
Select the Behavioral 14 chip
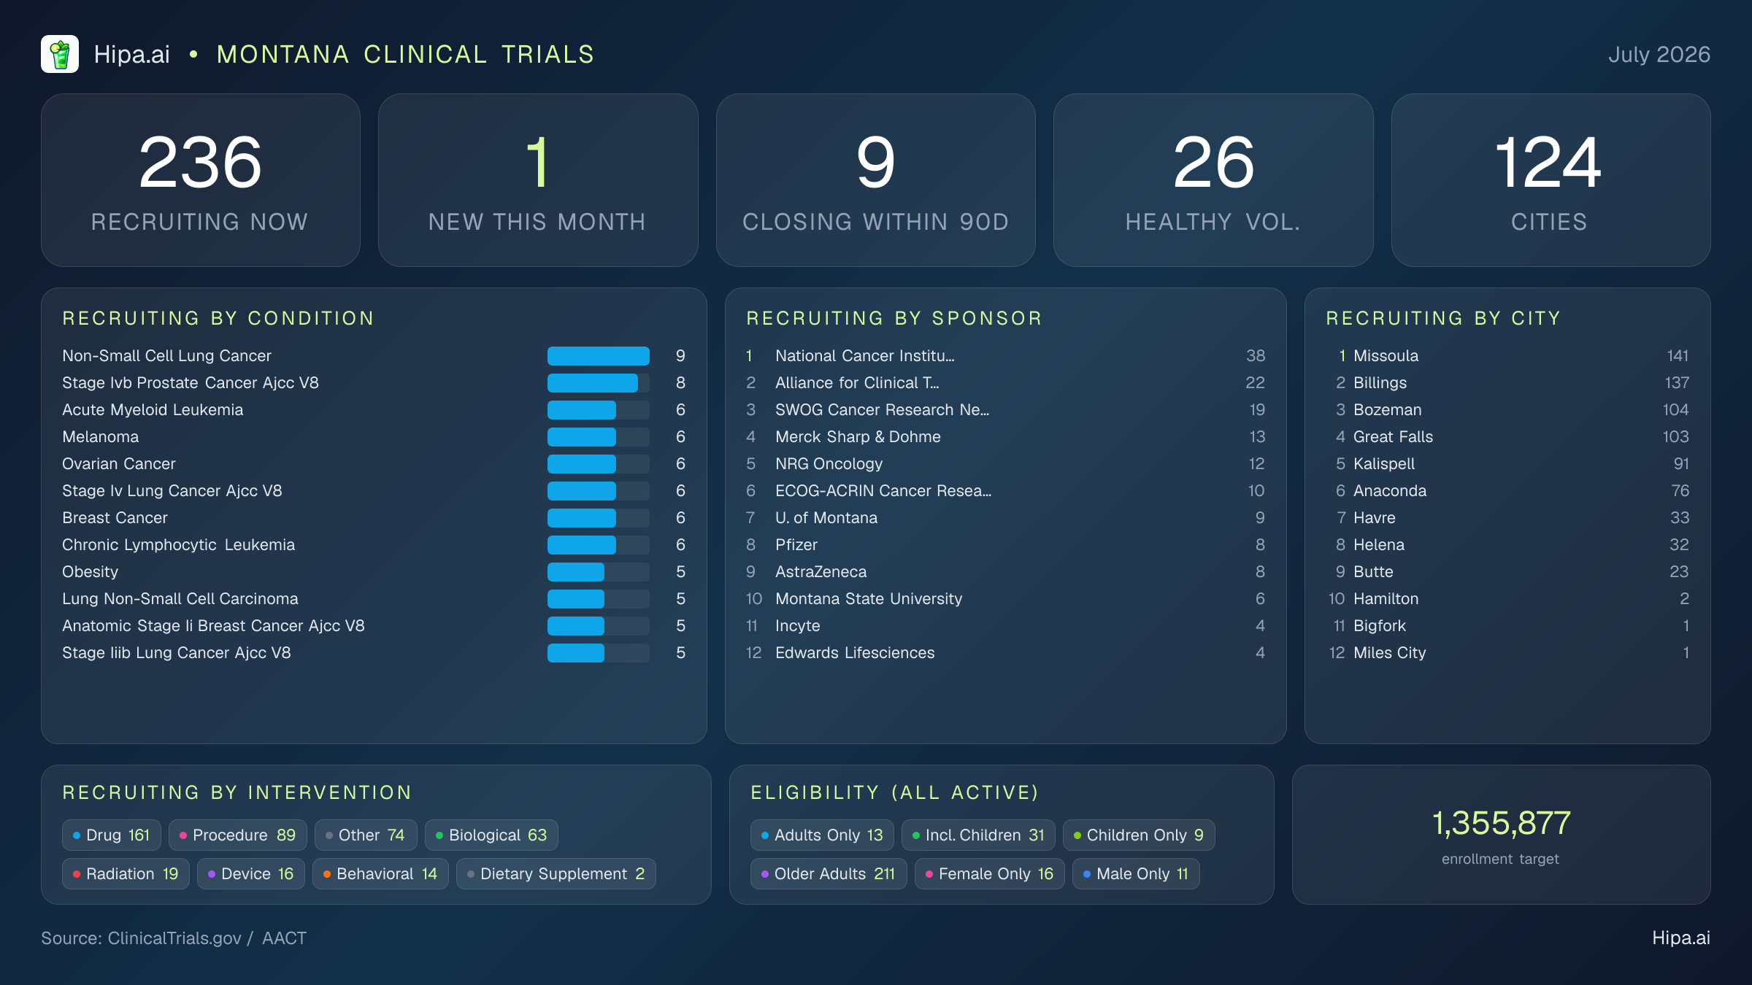(380, 874)
